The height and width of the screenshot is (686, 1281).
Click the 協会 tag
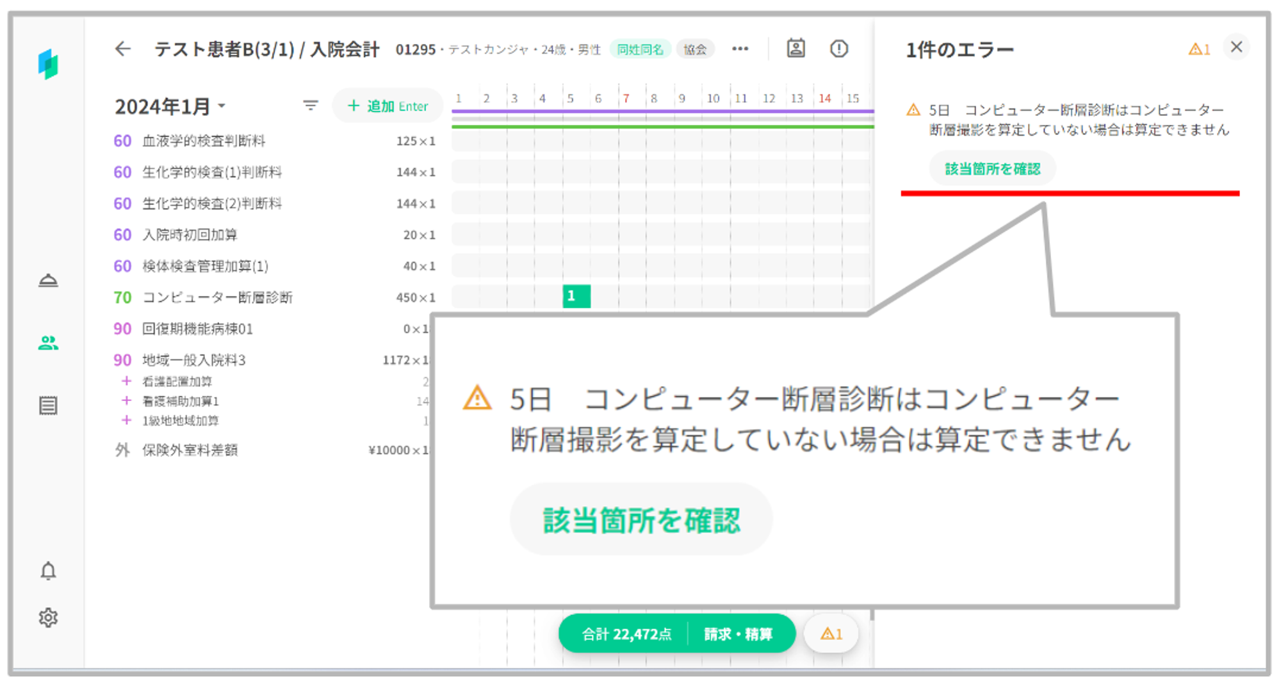pos(695,49)
